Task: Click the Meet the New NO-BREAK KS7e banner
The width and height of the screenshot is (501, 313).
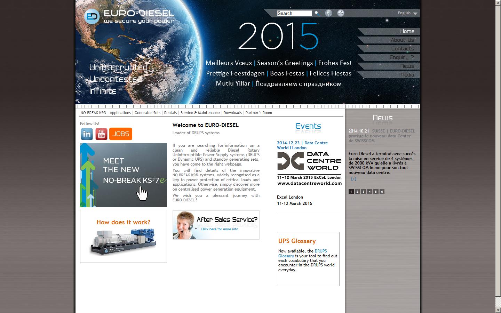Action: (x=124, y=175)
